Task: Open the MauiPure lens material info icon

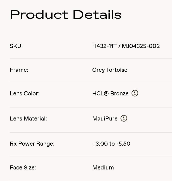Action: tap(124, 118)
